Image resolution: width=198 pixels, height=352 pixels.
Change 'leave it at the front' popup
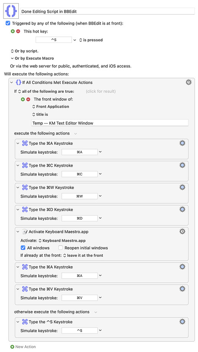click(83, 255)
